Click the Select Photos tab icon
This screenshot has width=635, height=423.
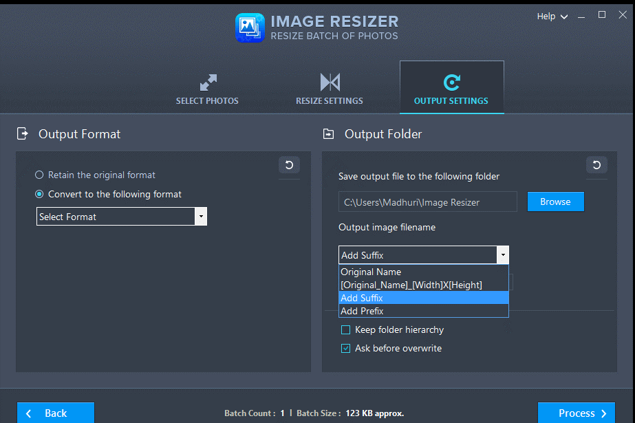207,80
